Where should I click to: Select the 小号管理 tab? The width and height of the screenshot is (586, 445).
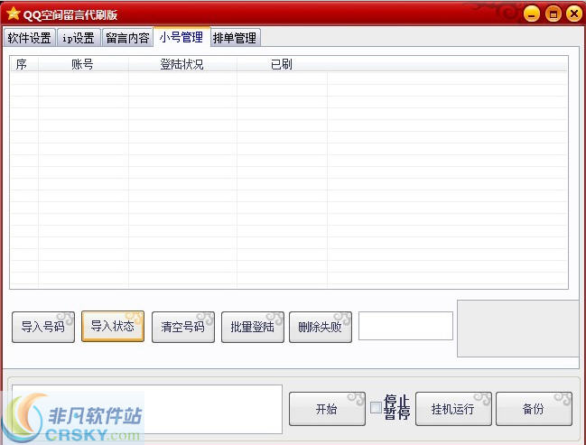(x=181, y=37)
